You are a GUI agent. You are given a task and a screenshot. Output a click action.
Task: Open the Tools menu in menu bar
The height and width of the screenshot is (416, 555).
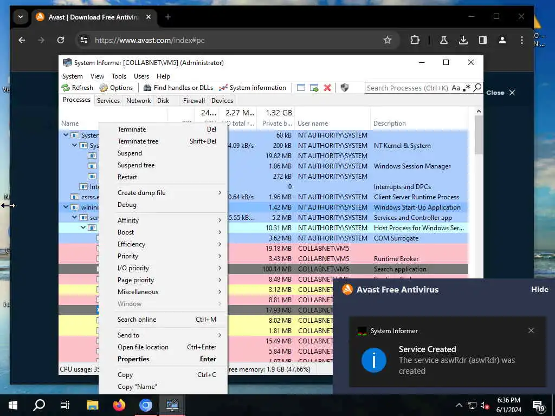(x=119, y=76)
